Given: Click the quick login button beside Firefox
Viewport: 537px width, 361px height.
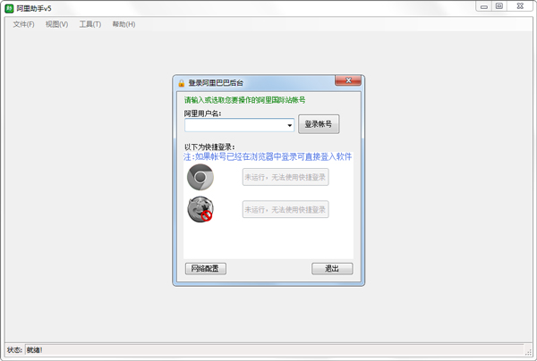Looking at the screenshot, I should tap(286, 209).
